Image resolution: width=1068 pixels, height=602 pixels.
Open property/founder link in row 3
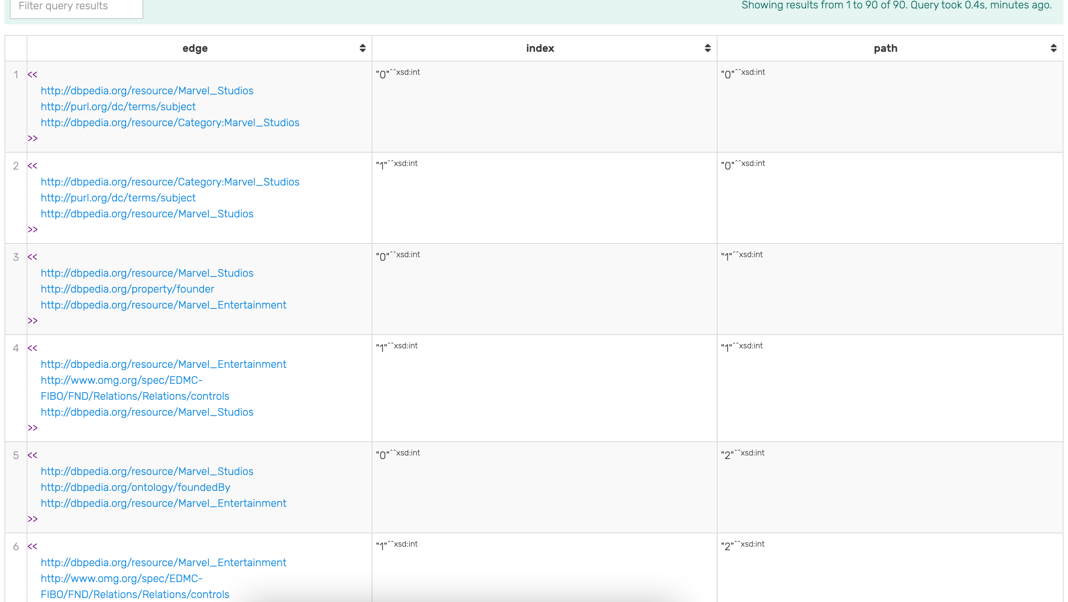coord(127,289)
